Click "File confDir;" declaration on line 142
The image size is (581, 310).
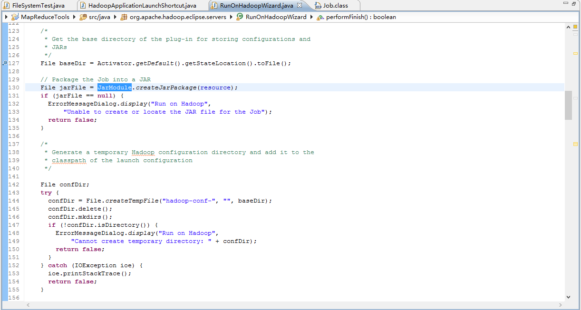tap(65, 184)
